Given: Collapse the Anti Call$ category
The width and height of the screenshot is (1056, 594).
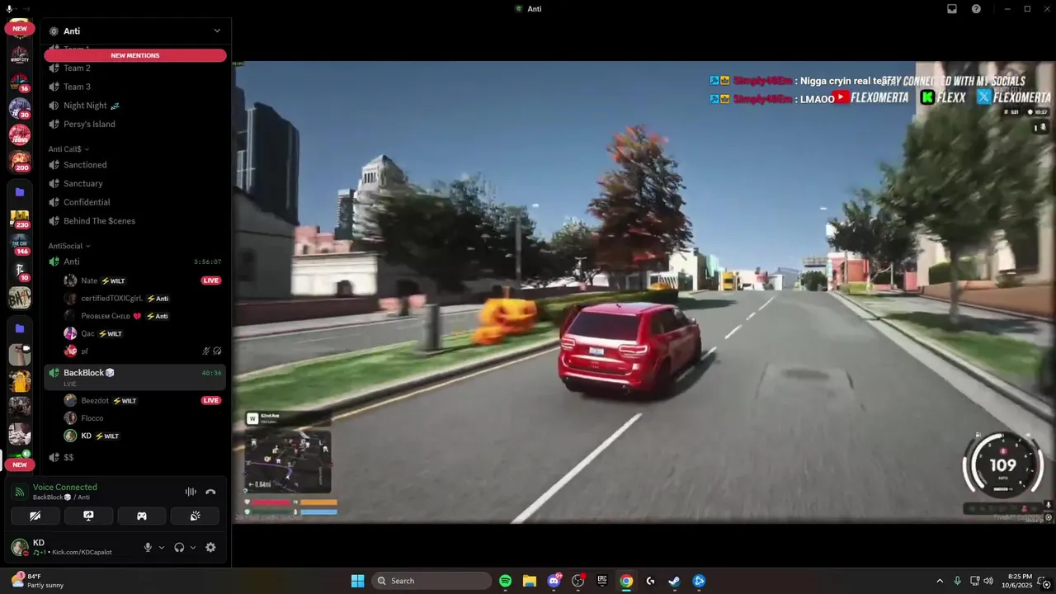Looking at the screenshot, I should tap(68, 149).
